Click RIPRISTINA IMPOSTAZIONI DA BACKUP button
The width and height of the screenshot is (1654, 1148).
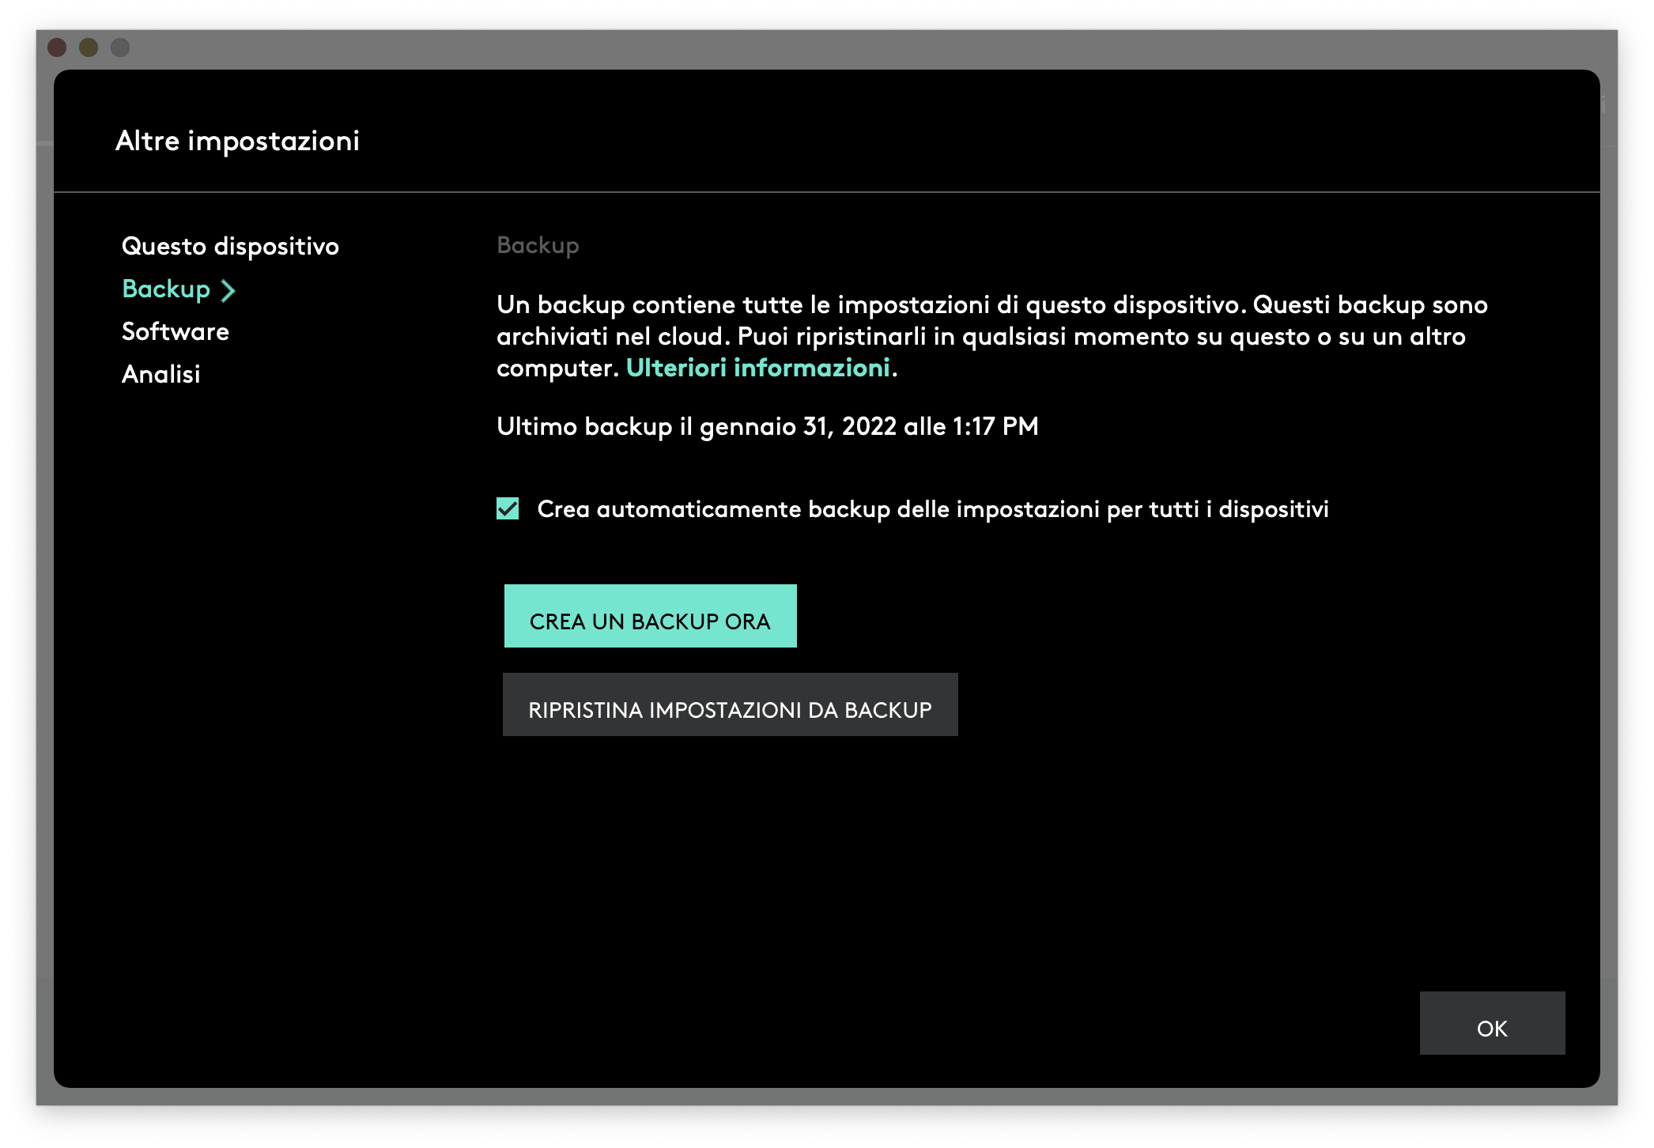(x=730, y=704)
